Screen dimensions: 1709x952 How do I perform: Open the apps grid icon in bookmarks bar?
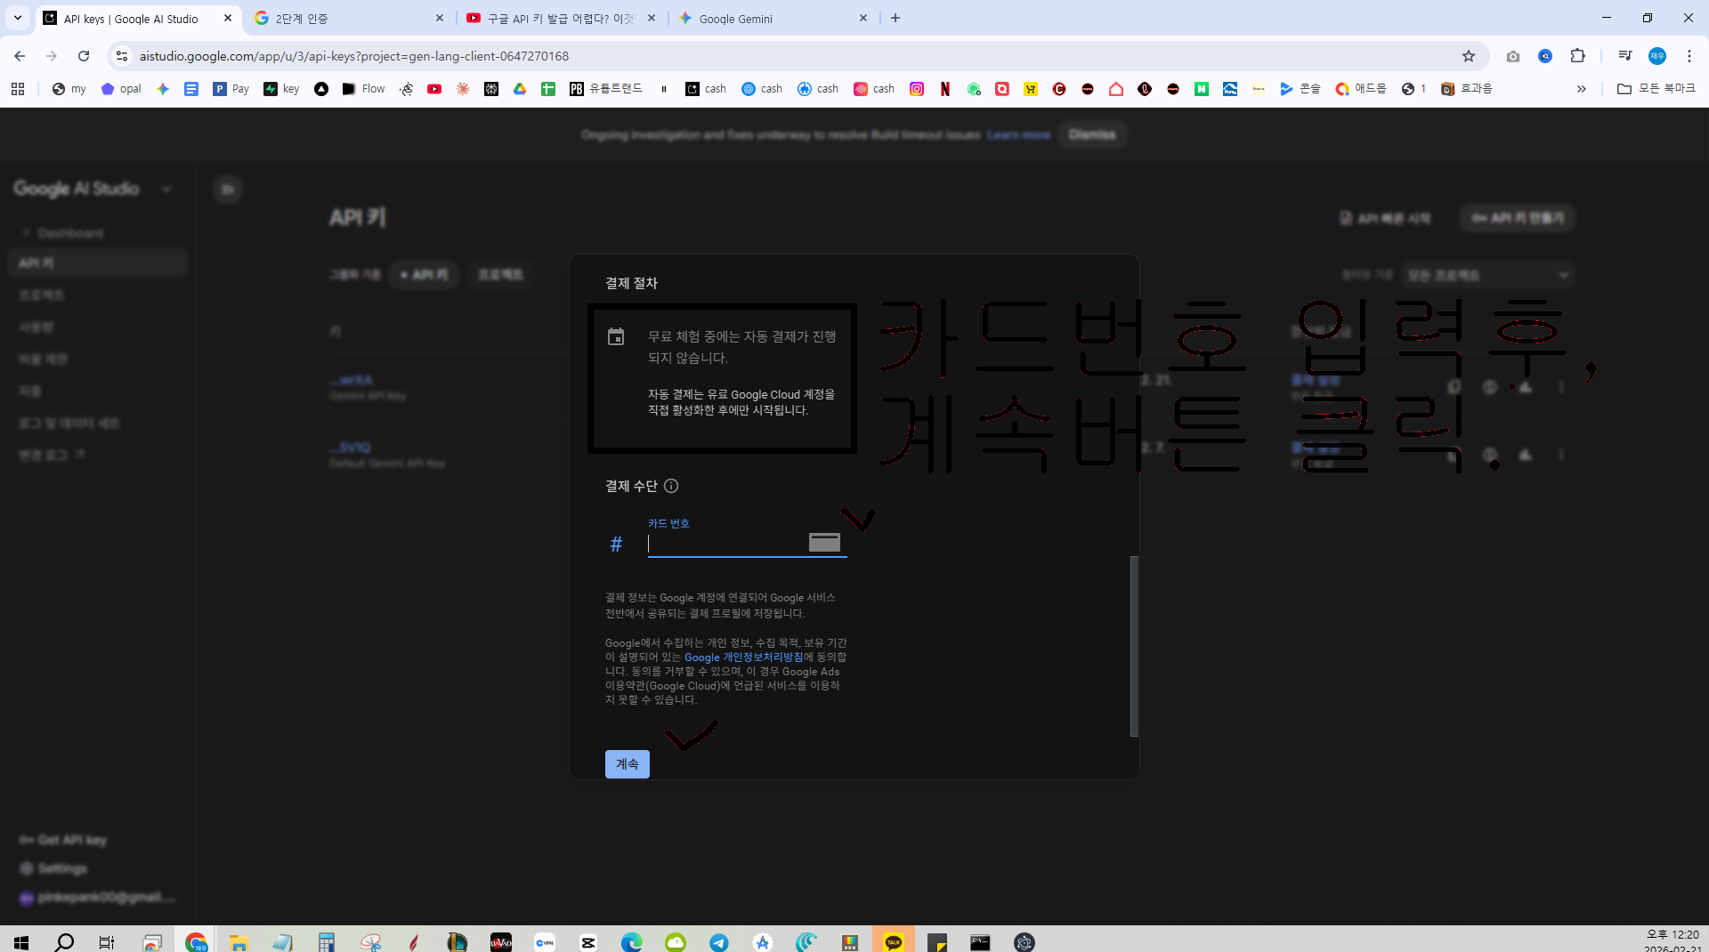[x=18, y=89]
